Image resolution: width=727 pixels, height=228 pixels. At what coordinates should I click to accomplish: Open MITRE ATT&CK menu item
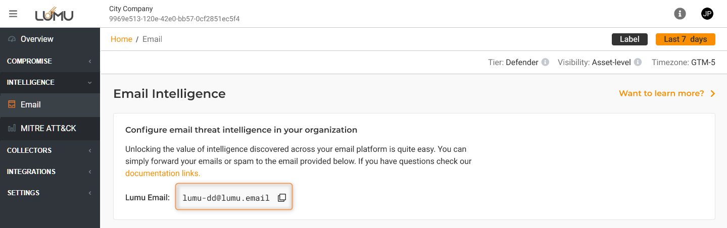[x=49, y=129]
